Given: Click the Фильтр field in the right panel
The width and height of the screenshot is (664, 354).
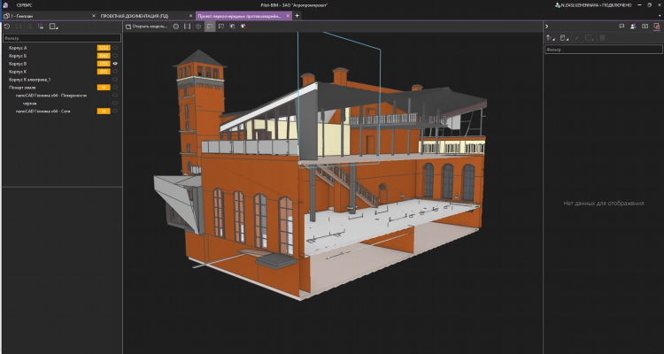Looking at the screenshot, I should pyautogui.click(x=604, y=50).
